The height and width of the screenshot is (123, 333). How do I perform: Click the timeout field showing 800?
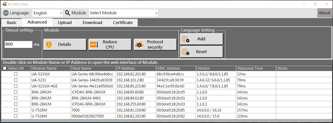19,44
